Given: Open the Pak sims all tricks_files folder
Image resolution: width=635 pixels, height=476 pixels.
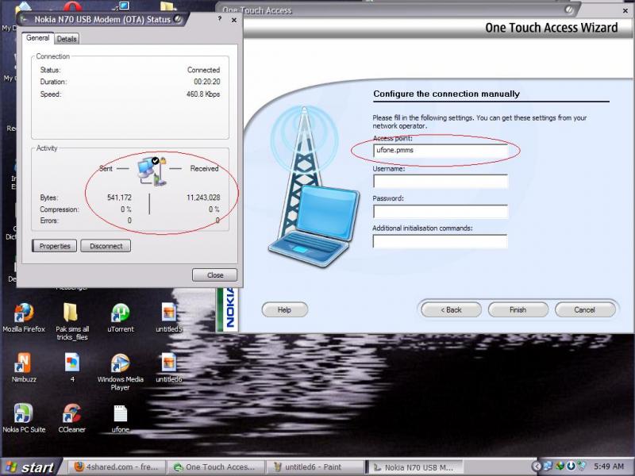Looking at the screenshot, I should tap(71, 322).
